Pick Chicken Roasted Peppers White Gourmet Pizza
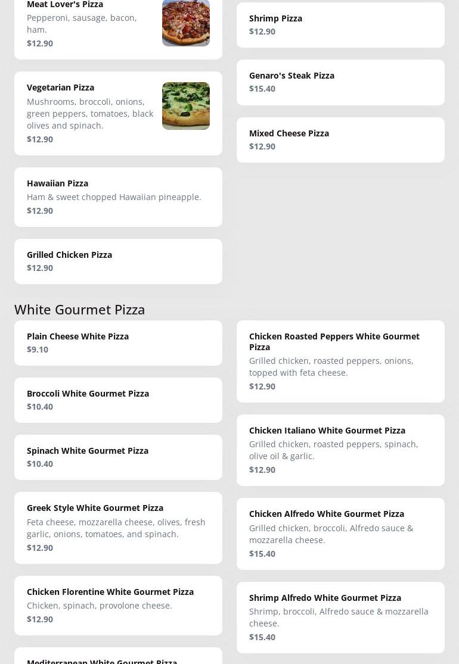This screenshot has height=664, width=459. 340,361
